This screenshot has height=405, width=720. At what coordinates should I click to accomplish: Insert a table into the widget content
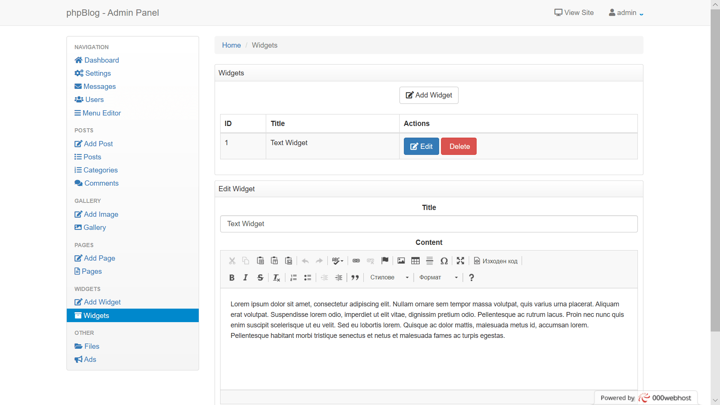click(x=415, y=261)
